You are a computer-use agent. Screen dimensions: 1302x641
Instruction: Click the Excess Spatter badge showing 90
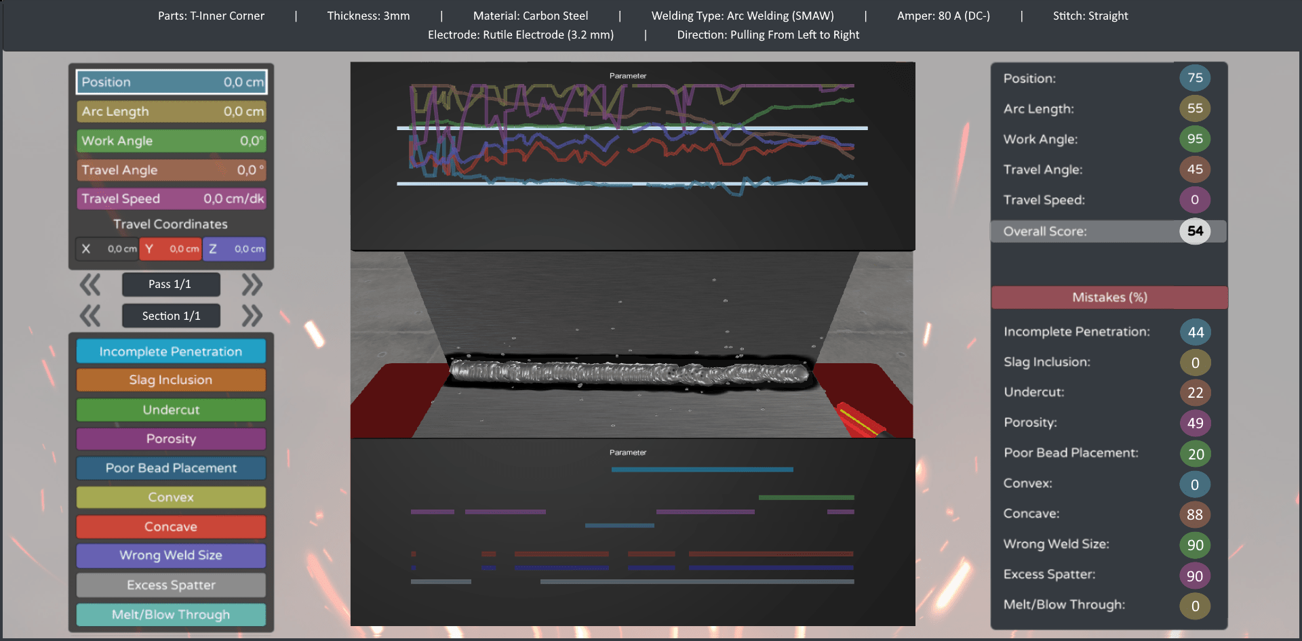[1196, 575]
